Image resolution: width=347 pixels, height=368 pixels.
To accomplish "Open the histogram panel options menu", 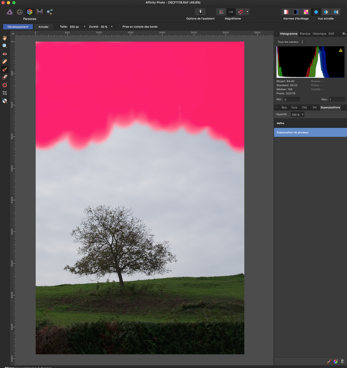I will (344, 34).
